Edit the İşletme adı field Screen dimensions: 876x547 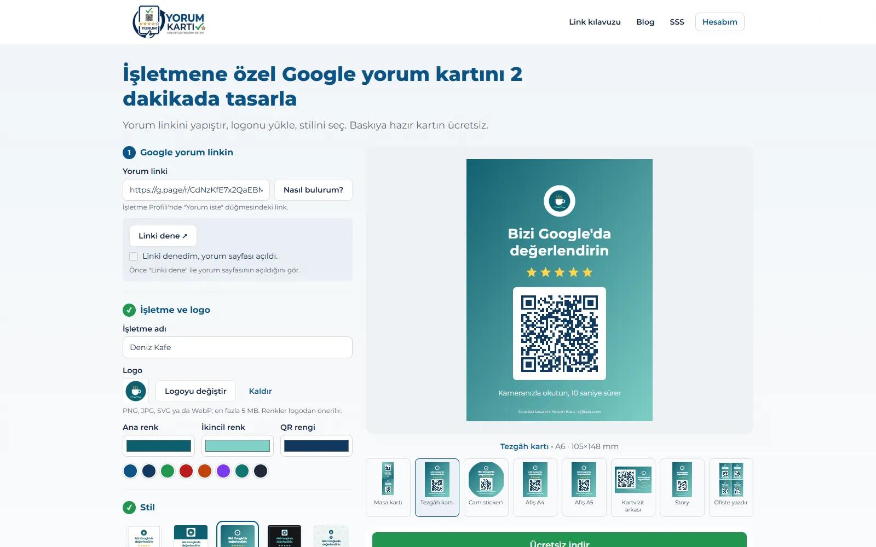click(237, 347)
